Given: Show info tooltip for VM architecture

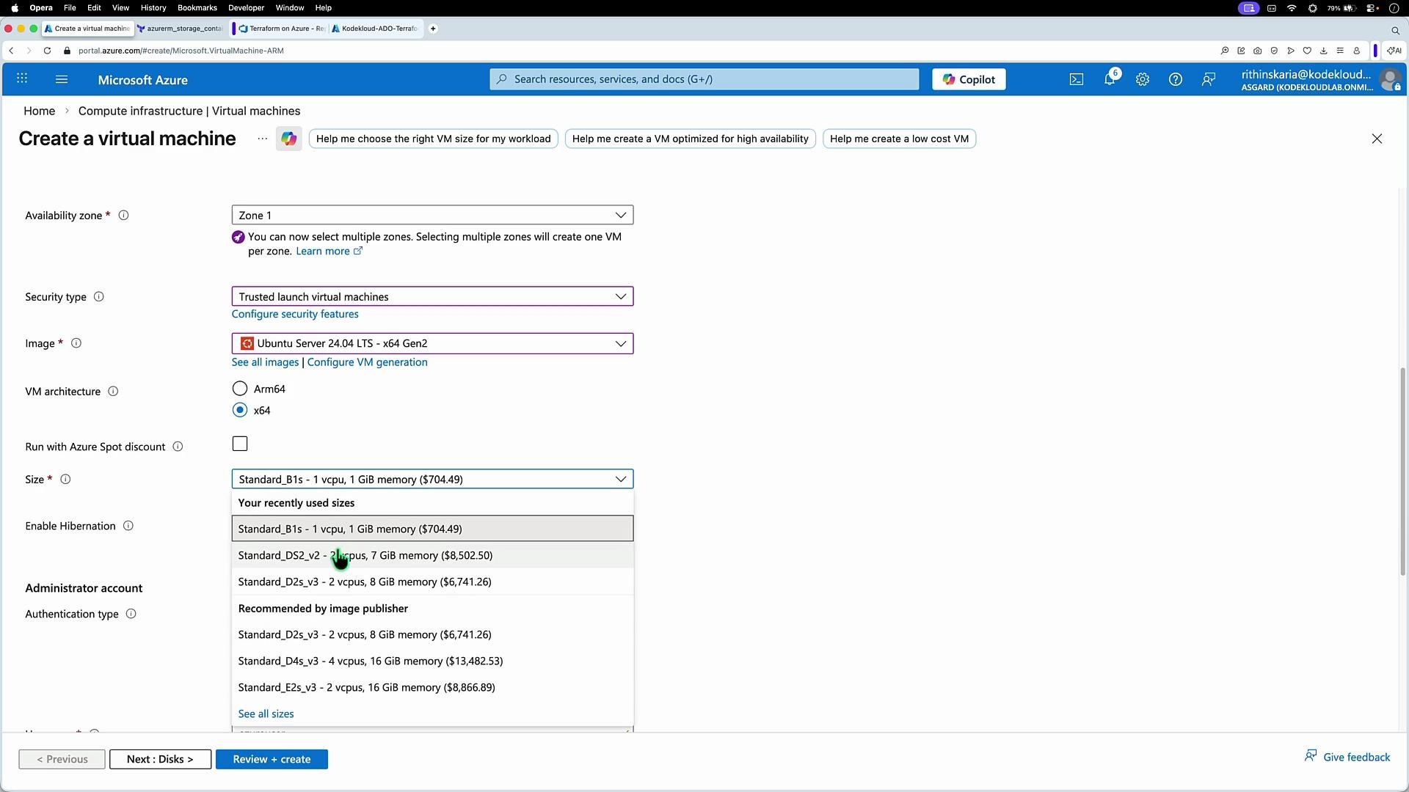Looking at the screenshot, I should coord(113,392).
